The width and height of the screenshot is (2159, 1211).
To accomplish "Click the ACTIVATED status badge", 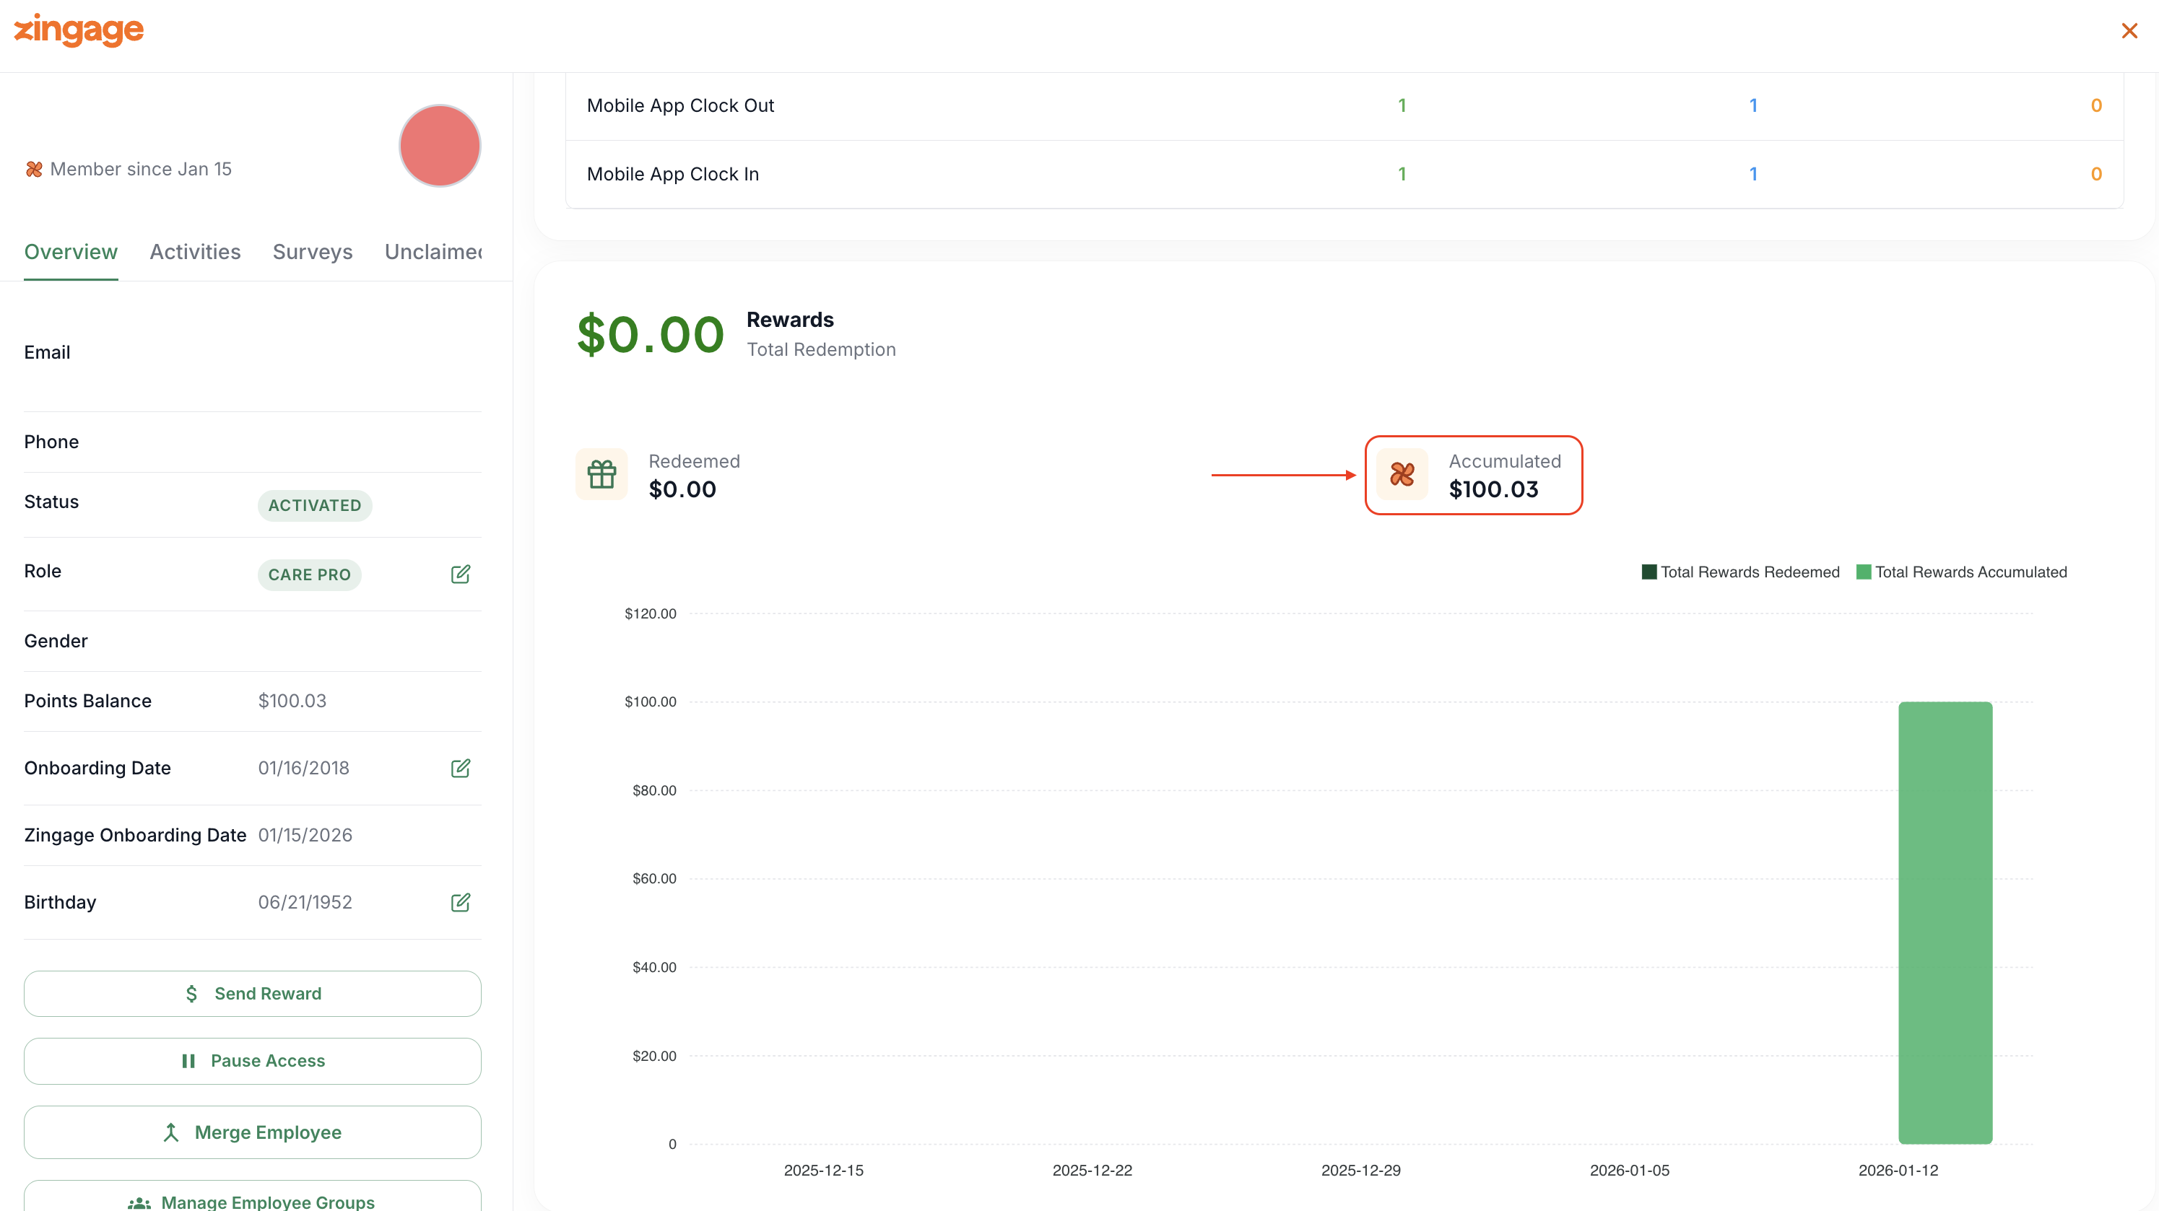I will point(315,505).
